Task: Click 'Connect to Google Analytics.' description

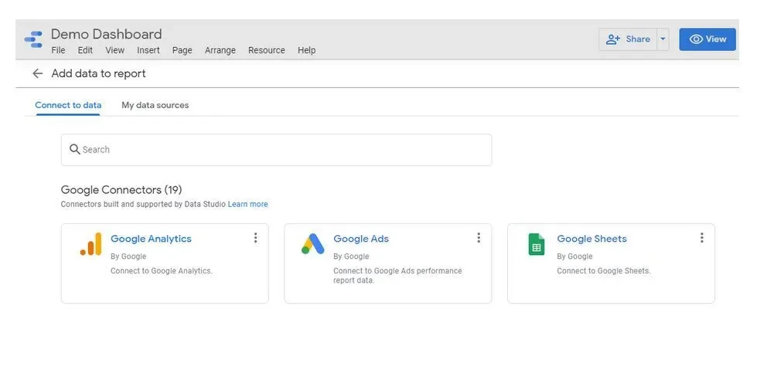Action: click(162, 270)
